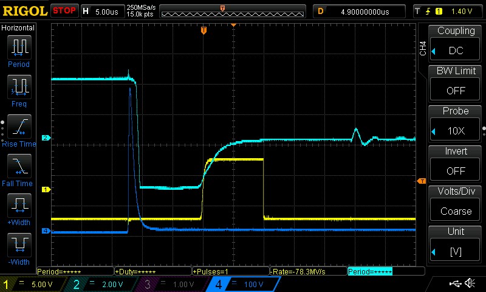Click the Horizontal menu header

tap(18, 28)
